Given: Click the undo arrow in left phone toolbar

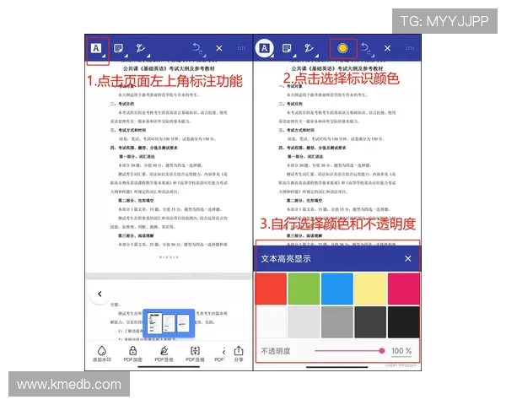Looking at the screenshot, I should pos(196,48).
